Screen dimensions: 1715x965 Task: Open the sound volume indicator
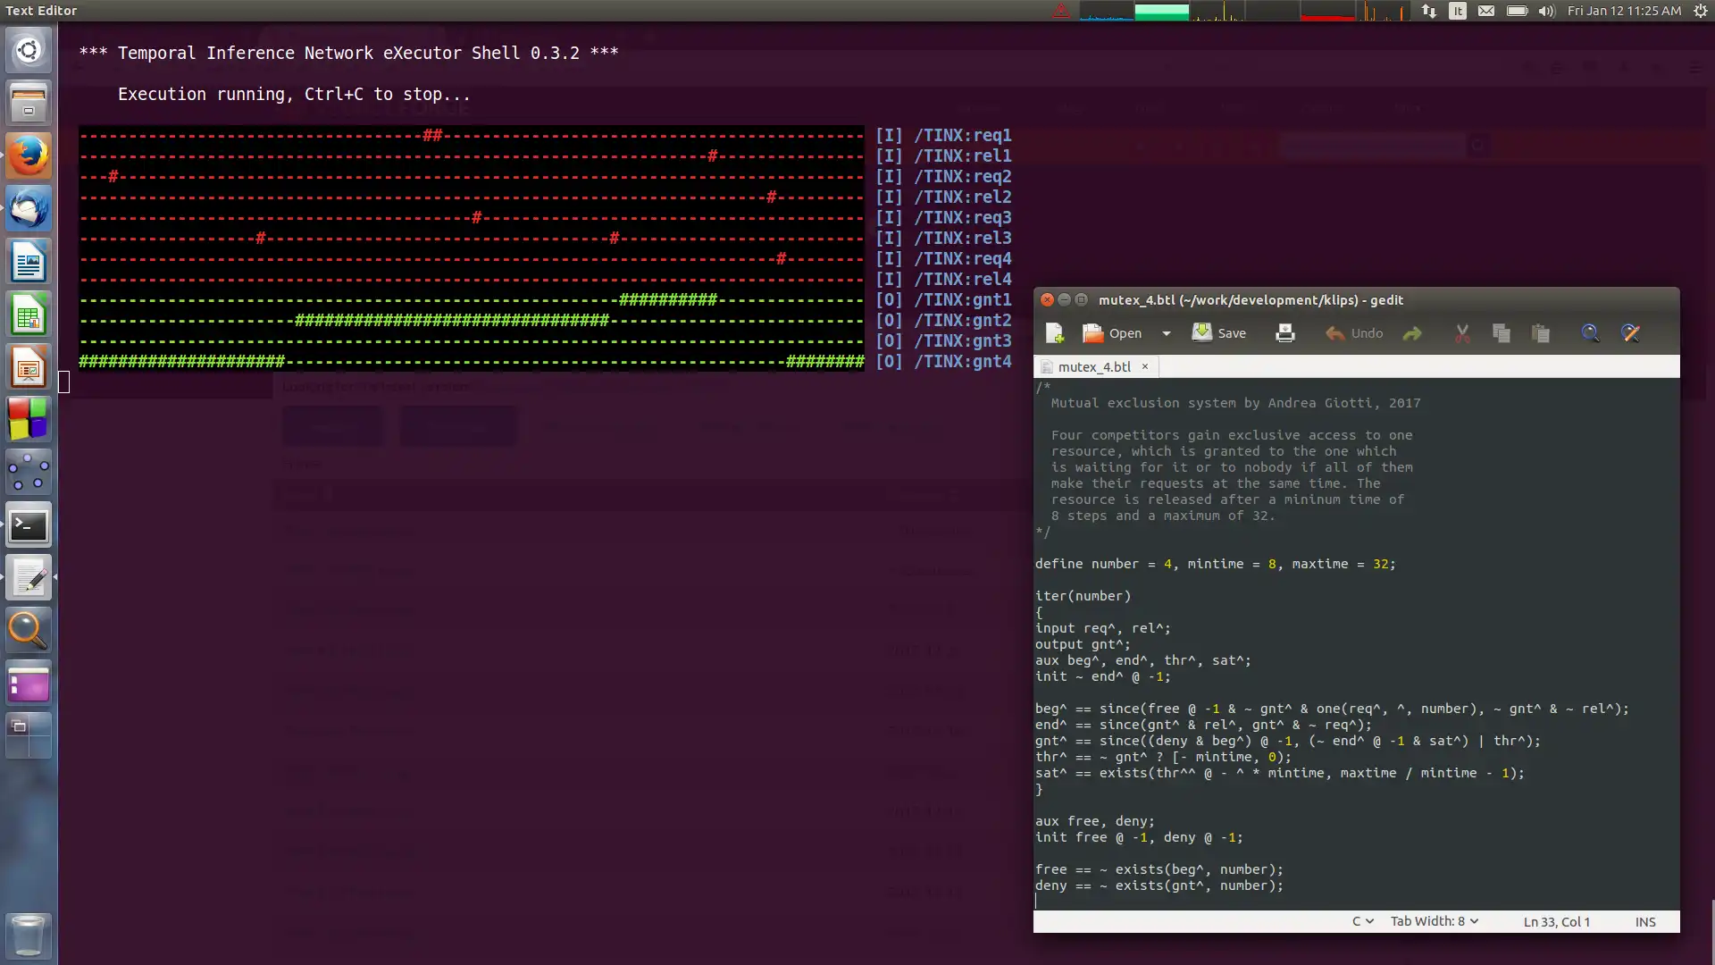click(x=1547, y=11)
